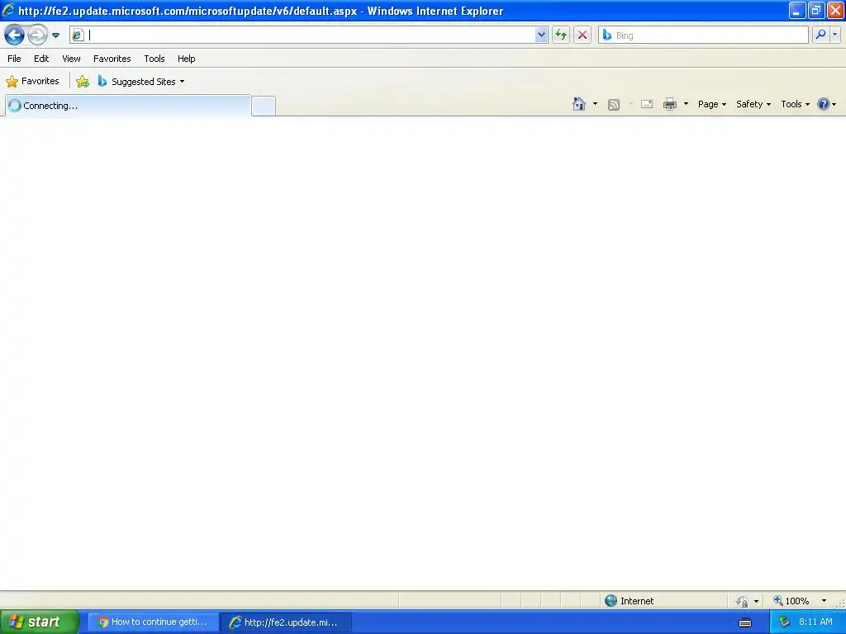Expand the address bar URL history dropdown
The height and width of the screenshot is (634, 846).
coord(541,35)
